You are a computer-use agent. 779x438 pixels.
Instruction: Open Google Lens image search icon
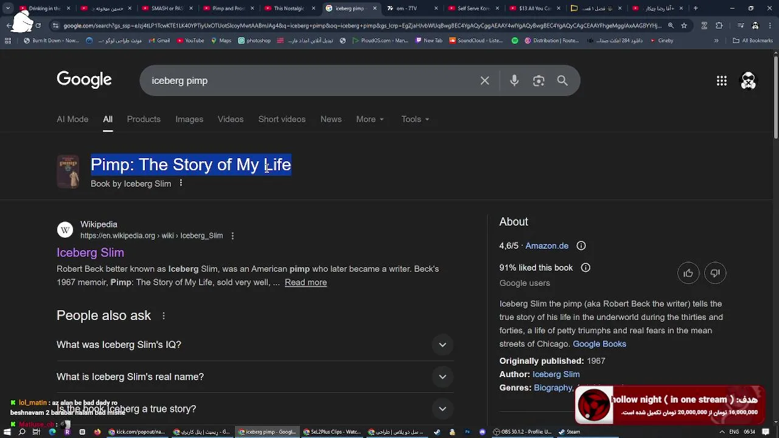point(539,80)
